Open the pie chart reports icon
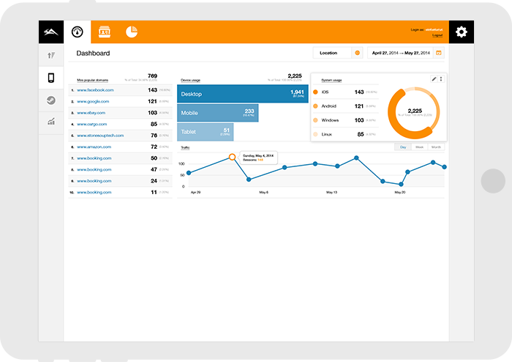 pos(132,32)
